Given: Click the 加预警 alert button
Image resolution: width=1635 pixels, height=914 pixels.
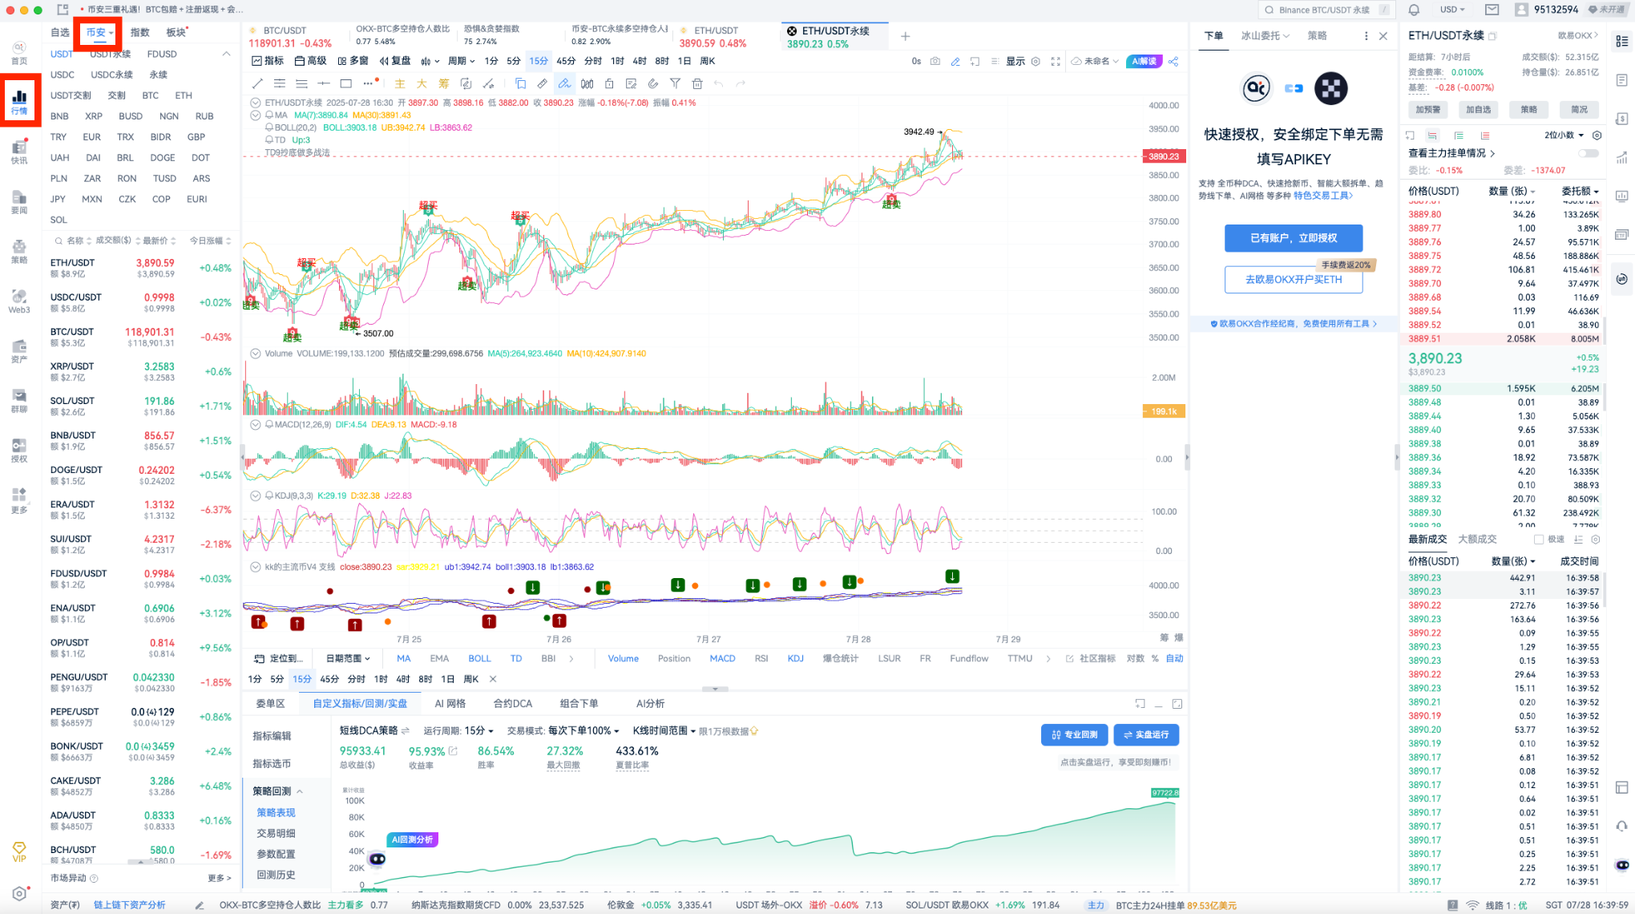Looking at the screenshot, I should click(x=1427, y=110).
